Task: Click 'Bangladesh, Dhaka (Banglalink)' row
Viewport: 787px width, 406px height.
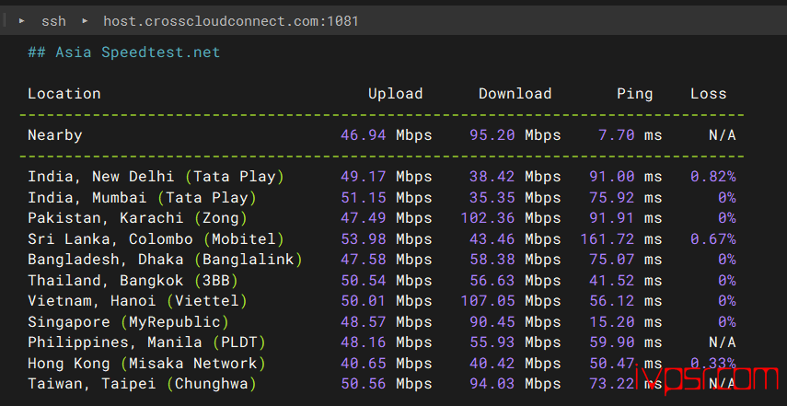Action: tap(382, 260)
